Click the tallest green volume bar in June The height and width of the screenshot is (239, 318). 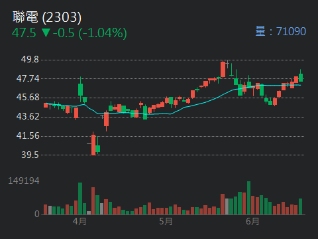pos(248,198)
